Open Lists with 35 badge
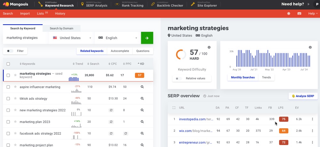This screenshot has height=147, width=320. point(42,13)
